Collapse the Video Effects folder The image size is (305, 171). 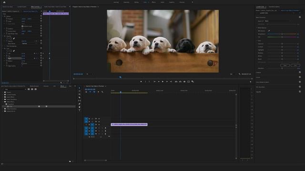coord(3,102)
